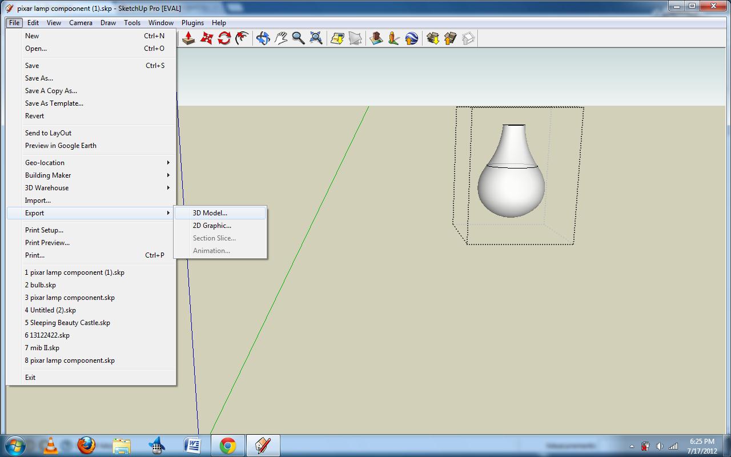
Task: Show hidden tray icons arrow
Action: pos(632,446)
